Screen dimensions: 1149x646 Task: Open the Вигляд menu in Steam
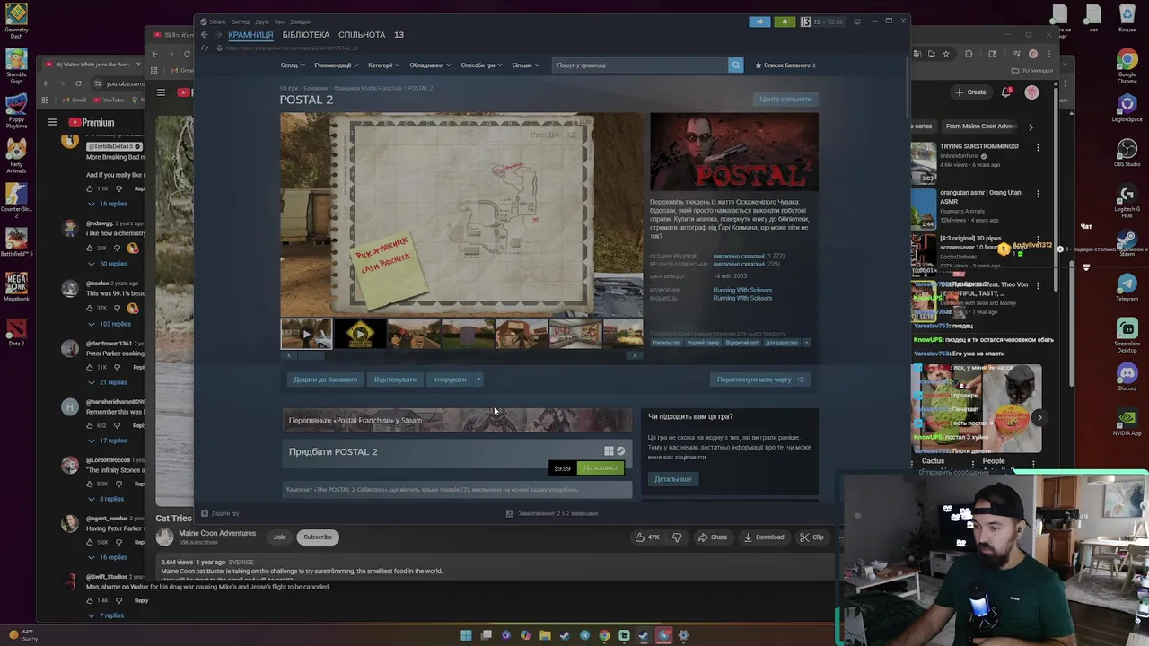(x=241, y=22)
